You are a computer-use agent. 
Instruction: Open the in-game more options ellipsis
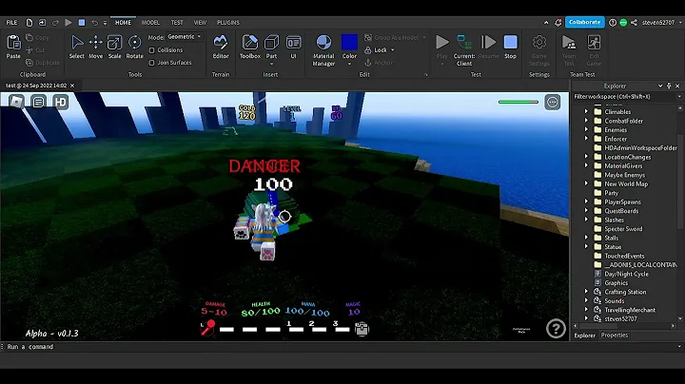[553, 102]
